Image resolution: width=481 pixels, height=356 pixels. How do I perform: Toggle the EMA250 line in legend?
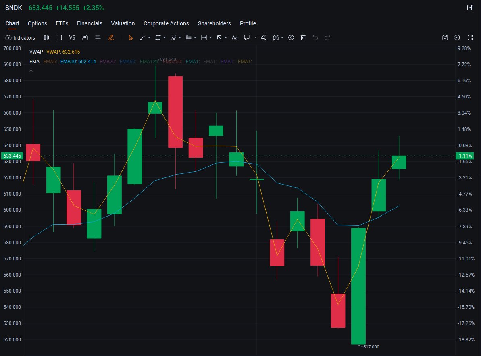tap(173, 62)
